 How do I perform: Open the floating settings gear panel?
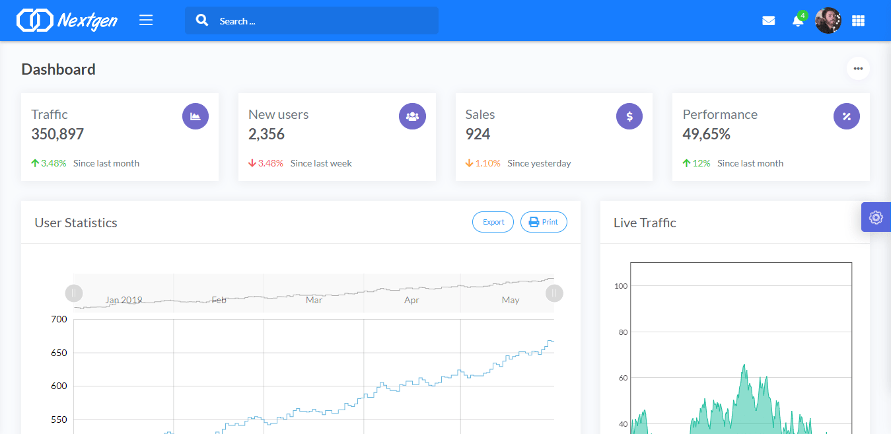click(876, 217)
